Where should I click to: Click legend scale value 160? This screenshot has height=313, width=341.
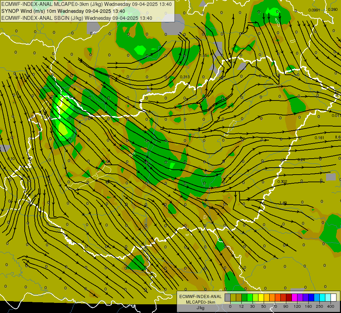coord(308,306)
